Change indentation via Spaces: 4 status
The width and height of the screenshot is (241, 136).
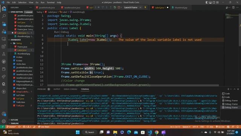tap(186, 127)
